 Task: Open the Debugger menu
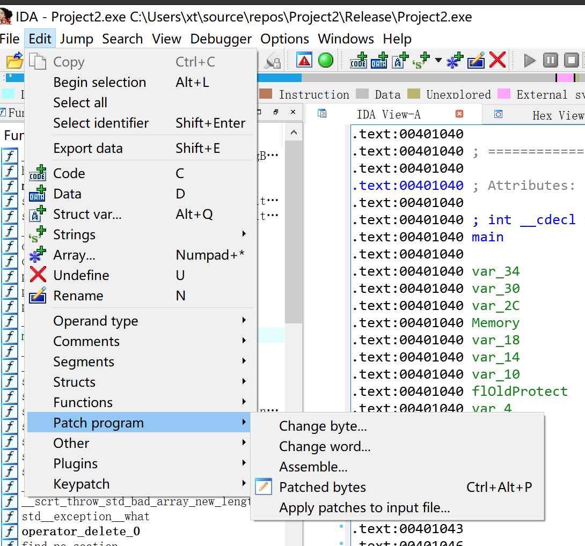pos(221,39)
